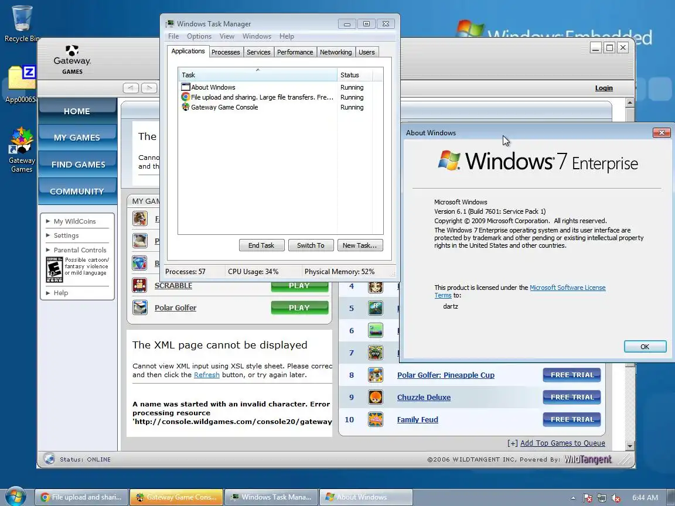This screenshot has width=675, height=506.
Task: Click PLAY button for Polar Golfer
Action: 299,307
